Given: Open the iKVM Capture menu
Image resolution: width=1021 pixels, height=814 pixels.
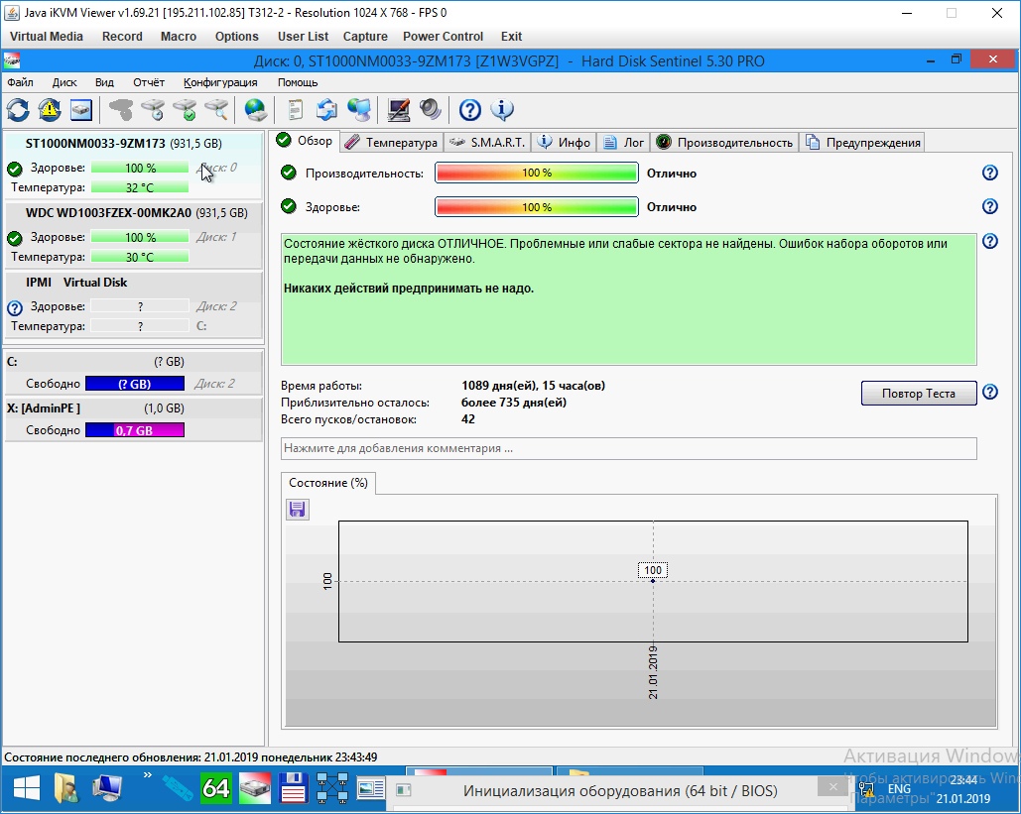Looking at the screenshot, I should coord(365,37).
